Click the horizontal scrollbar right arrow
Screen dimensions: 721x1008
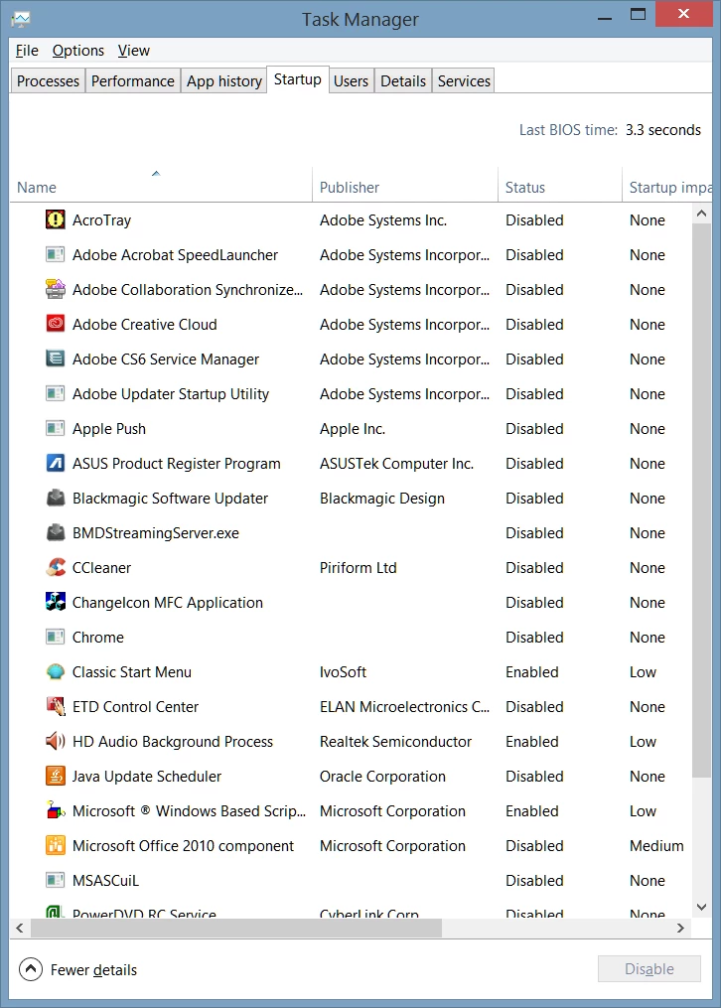(681, 928)
